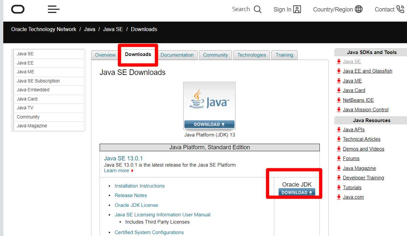Screen dimensions: 407x236
Task: Open the Java Mission Control link
Action: 365,110
